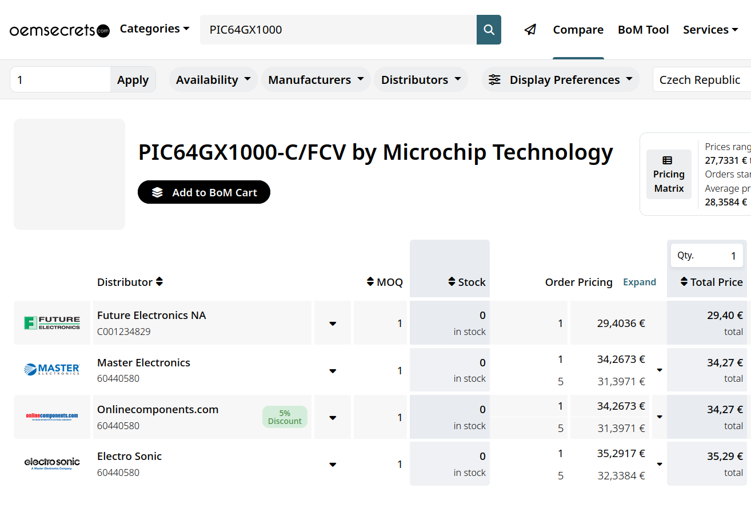Sort by Stock column
Image resolution: width=751 pixels, height=525 pixels.
tap(467, 282)
